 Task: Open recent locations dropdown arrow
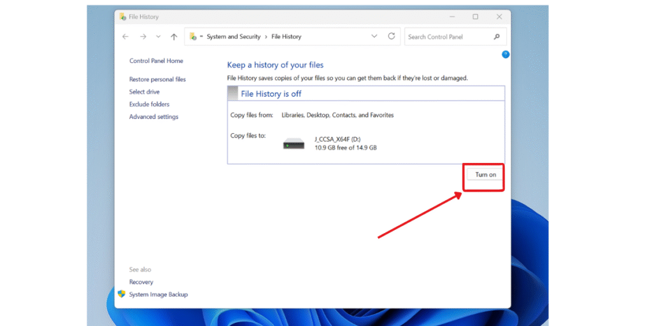[x=158, y=36]
